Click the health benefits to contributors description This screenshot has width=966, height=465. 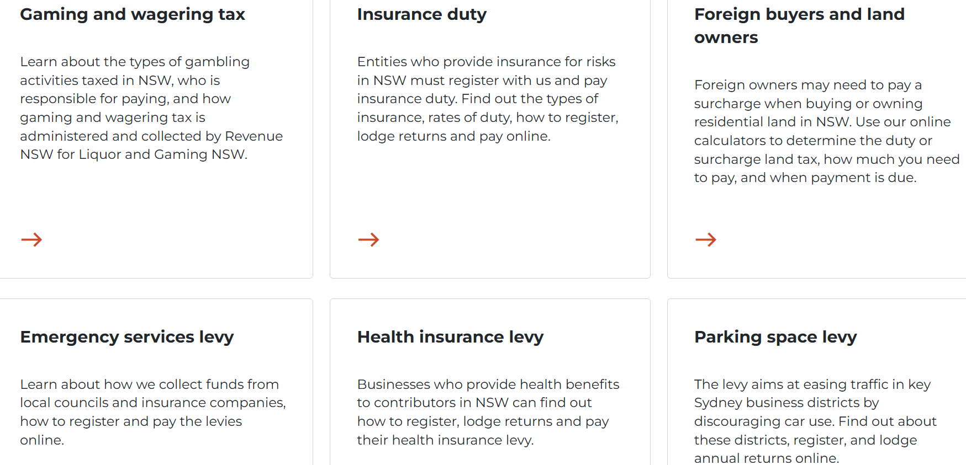(488, 411)
